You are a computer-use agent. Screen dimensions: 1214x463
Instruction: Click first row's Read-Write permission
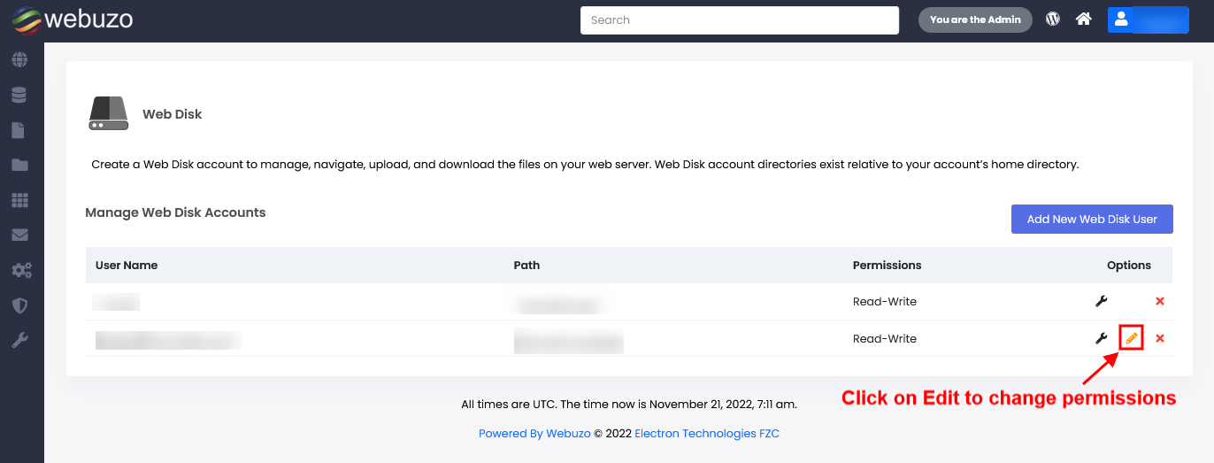[885, 302]
